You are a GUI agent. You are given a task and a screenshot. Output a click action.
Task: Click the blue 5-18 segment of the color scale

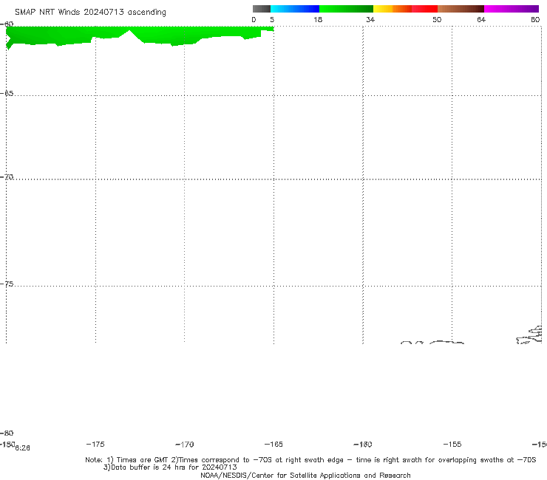[x=295, y=9]
